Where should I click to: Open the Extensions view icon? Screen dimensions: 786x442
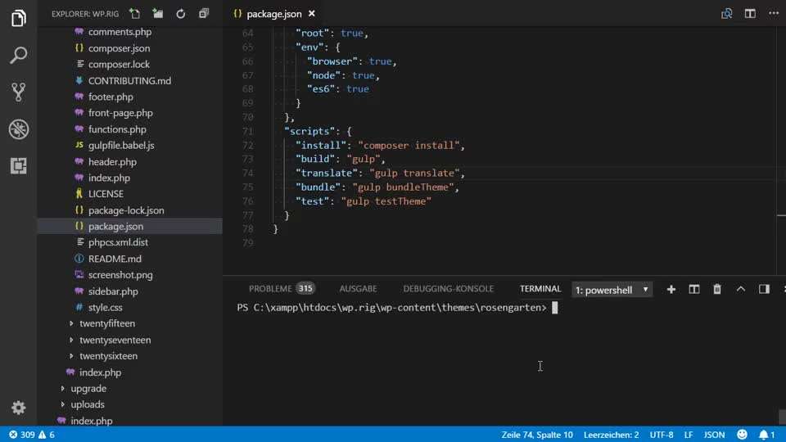click(18, 165)
